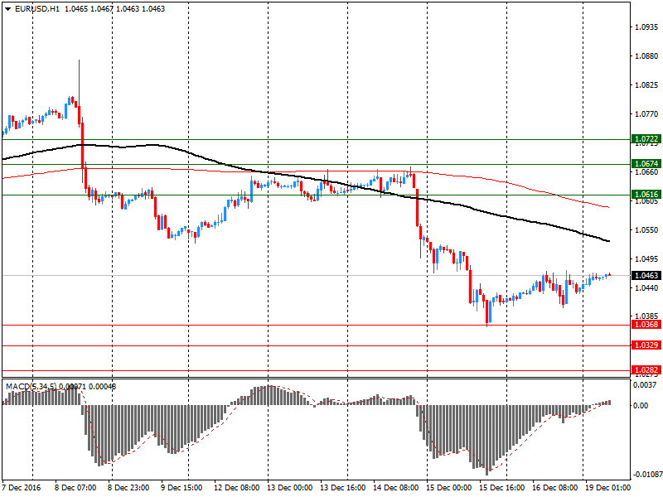
Task: Click the 1.0385 price scale value
Action: click(646, 316)
